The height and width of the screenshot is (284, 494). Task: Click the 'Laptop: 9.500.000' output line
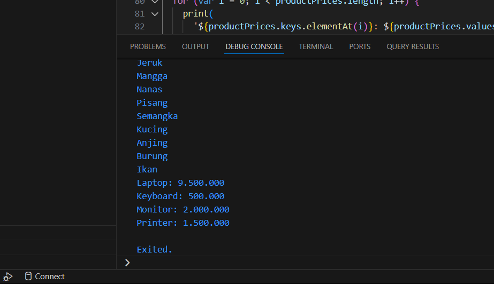[x=180, y=183]
